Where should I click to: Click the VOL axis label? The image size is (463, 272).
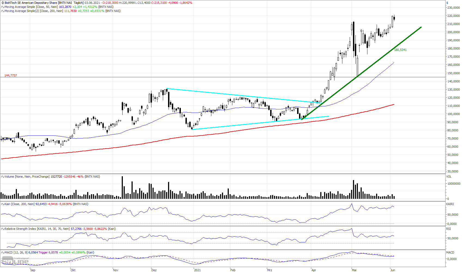point(449,177)
